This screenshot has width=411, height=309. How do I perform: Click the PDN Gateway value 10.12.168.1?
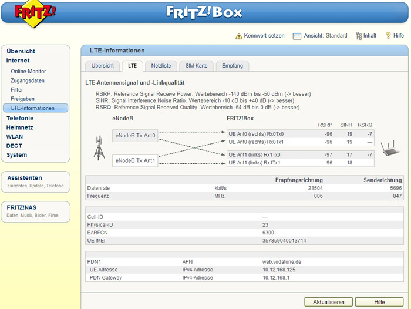click(x=276, y=277)
